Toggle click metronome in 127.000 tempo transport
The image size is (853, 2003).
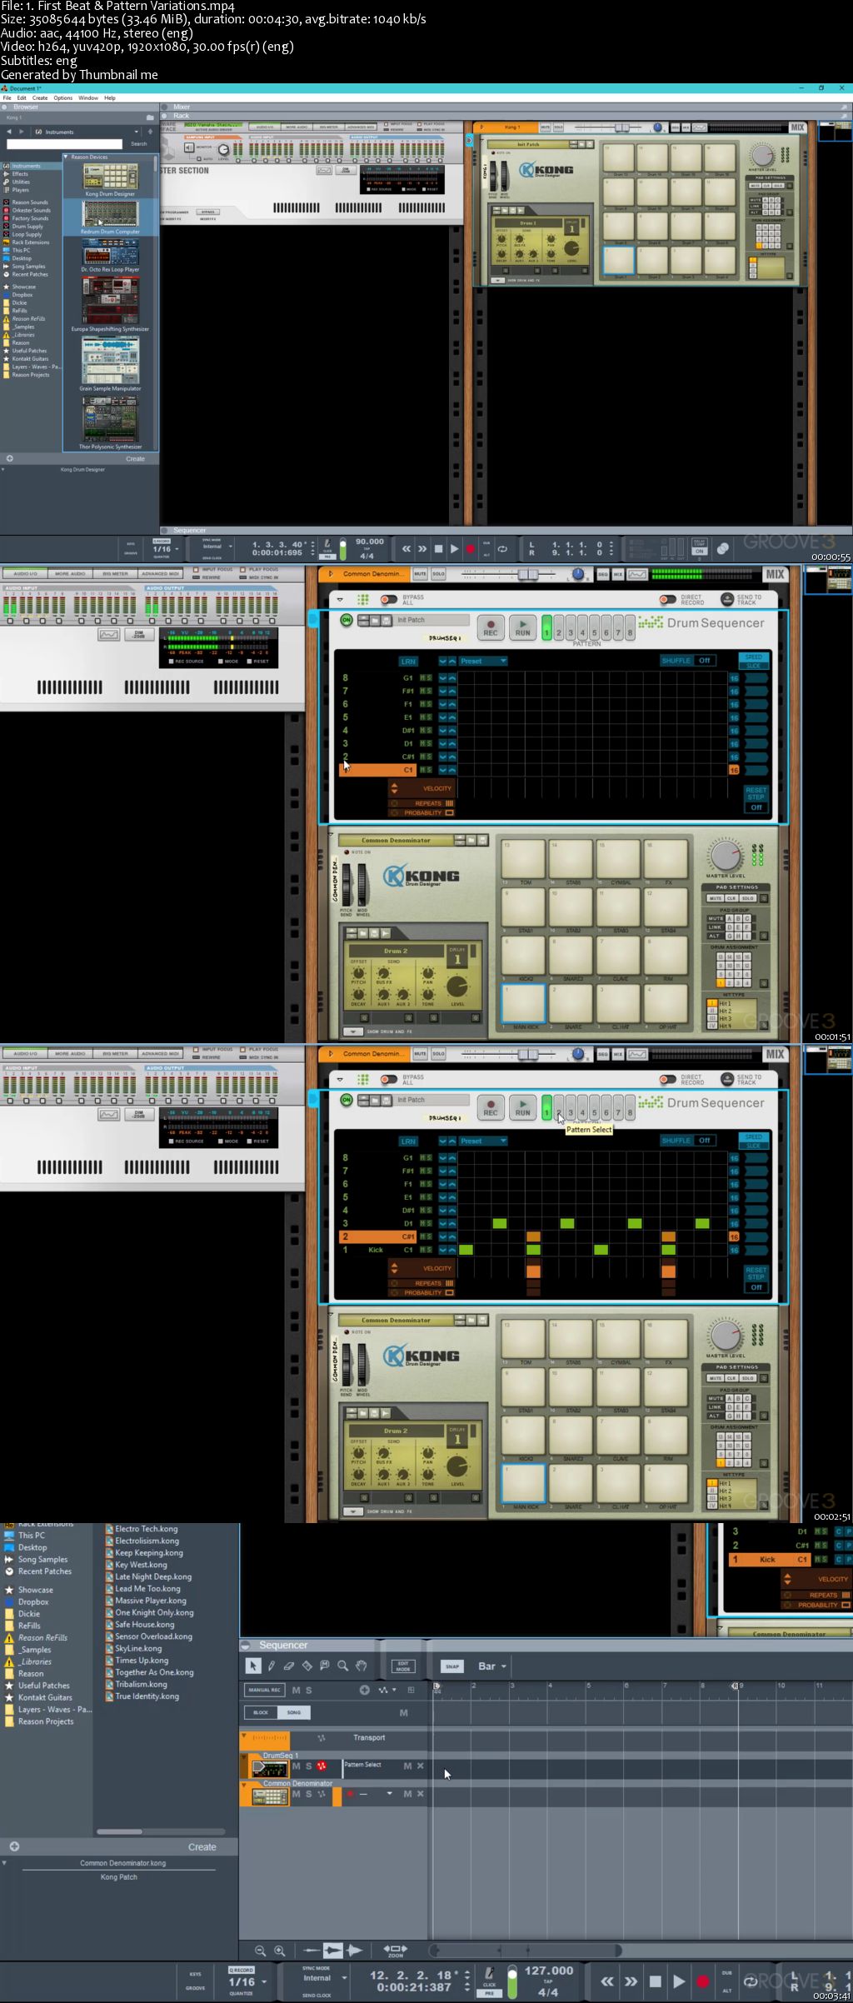[490, 1976]
